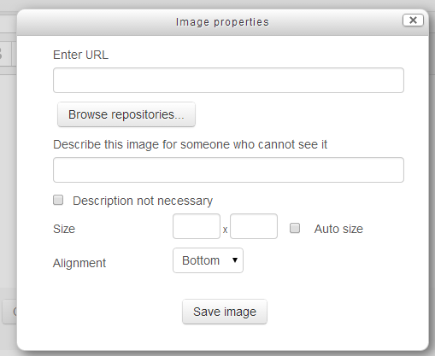The image size is (435, 356).
Task: Click the Enter URL label
Action: (80, 55)
